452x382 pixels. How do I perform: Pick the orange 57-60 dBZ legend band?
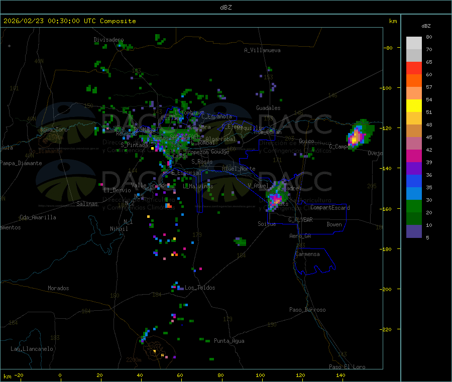pyautogui.click(x=414, y=81)
